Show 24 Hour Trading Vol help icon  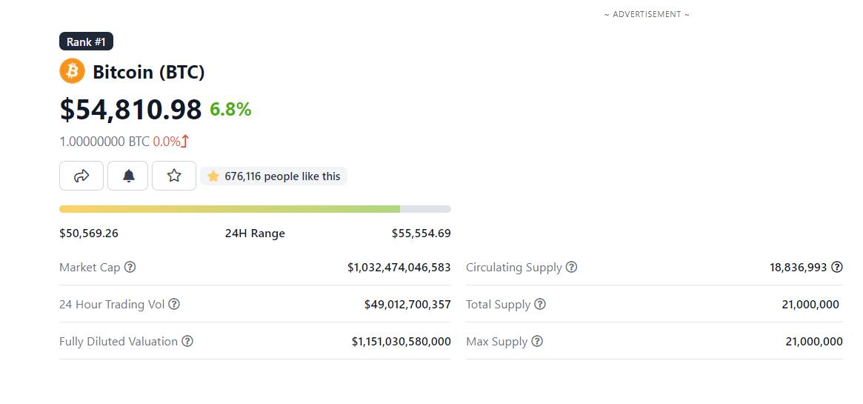point(174,304)
